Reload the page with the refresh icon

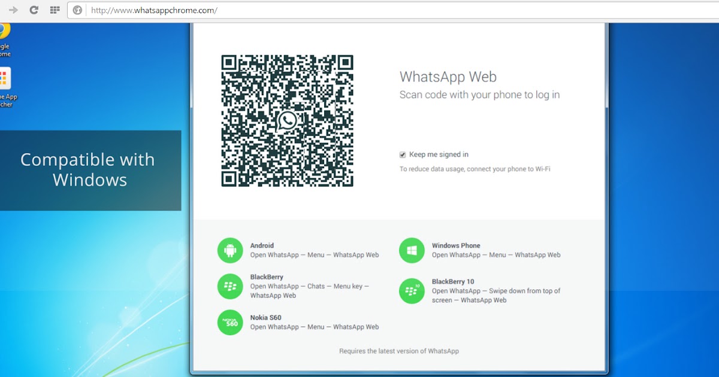point(34,10)
